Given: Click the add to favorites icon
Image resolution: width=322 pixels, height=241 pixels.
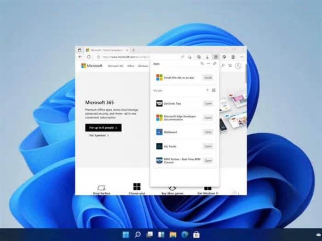Looking at the screenshot, I should coord(190,57).
